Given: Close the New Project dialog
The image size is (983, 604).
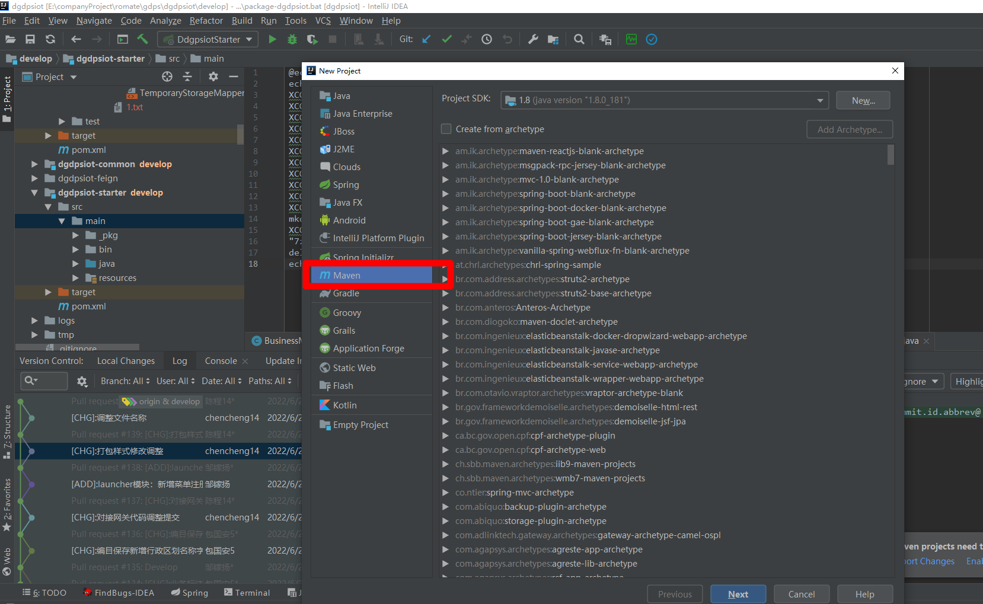Looking at the screenshot, I should [x=895, y=71].
